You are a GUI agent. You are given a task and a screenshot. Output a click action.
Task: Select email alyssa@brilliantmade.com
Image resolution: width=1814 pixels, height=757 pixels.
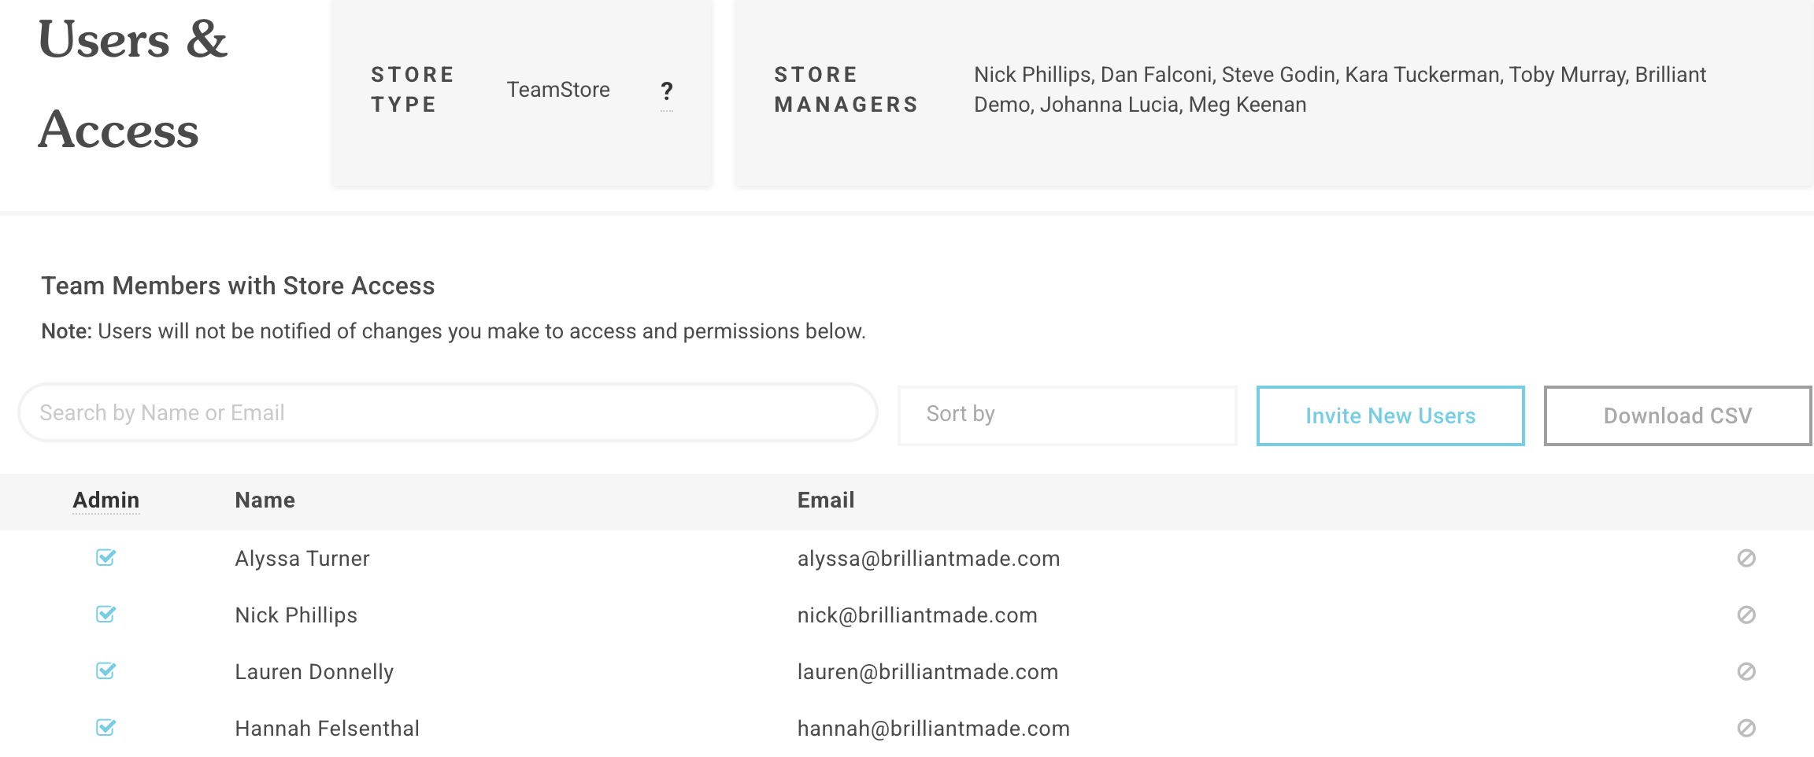click(x=928, y=559)
